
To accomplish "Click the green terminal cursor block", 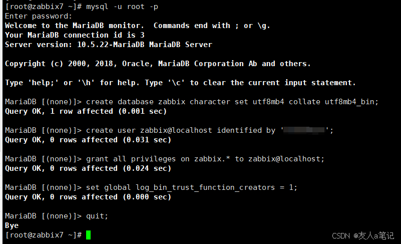I will (88, 235).
